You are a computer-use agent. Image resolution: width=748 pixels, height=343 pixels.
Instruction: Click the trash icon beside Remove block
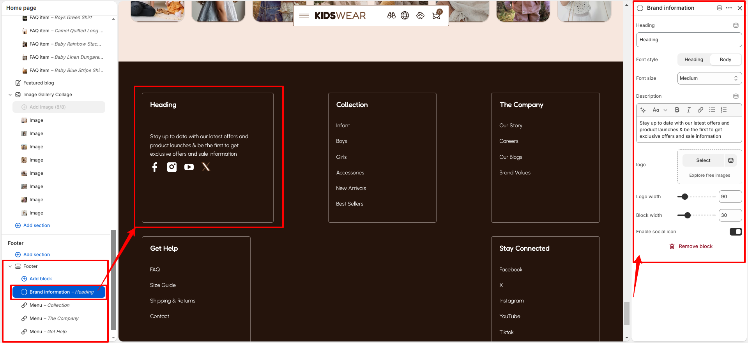click(x=672, y=246)
